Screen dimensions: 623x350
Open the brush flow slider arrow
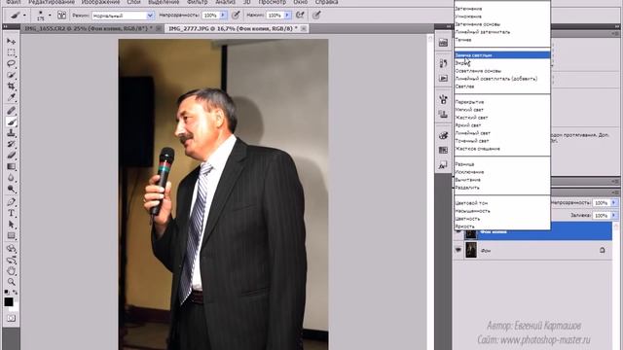[x=287, y=16]
